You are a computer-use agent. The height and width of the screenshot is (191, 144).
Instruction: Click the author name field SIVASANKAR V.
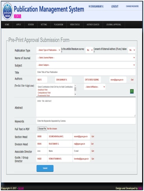63,80
